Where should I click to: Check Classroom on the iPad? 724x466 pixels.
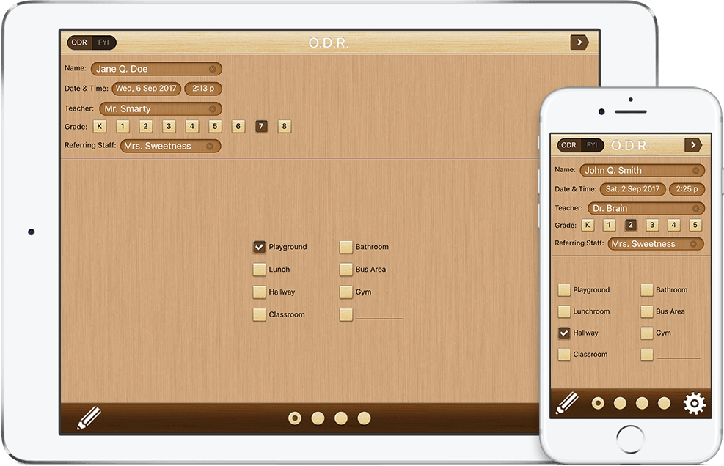[x=259, y=314]
